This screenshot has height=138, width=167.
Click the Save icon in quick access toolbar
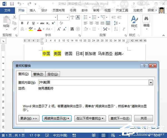coord(12,4)
